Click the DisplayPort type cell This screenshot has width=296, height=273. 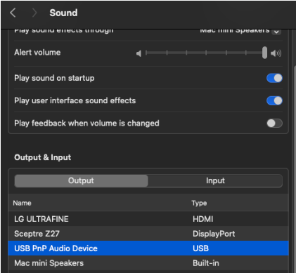[214, 234]
